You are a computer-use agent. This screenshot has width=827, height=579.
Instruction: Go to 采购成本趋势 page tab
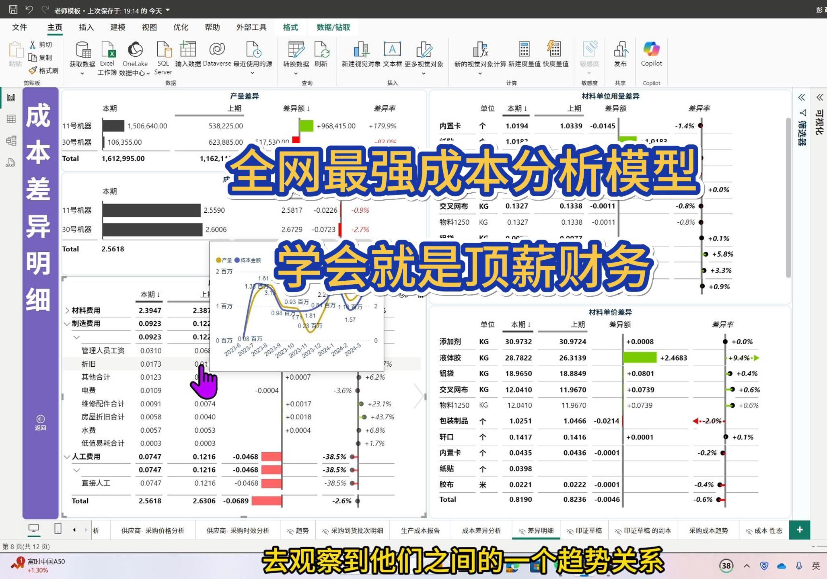tap(708, 531)
